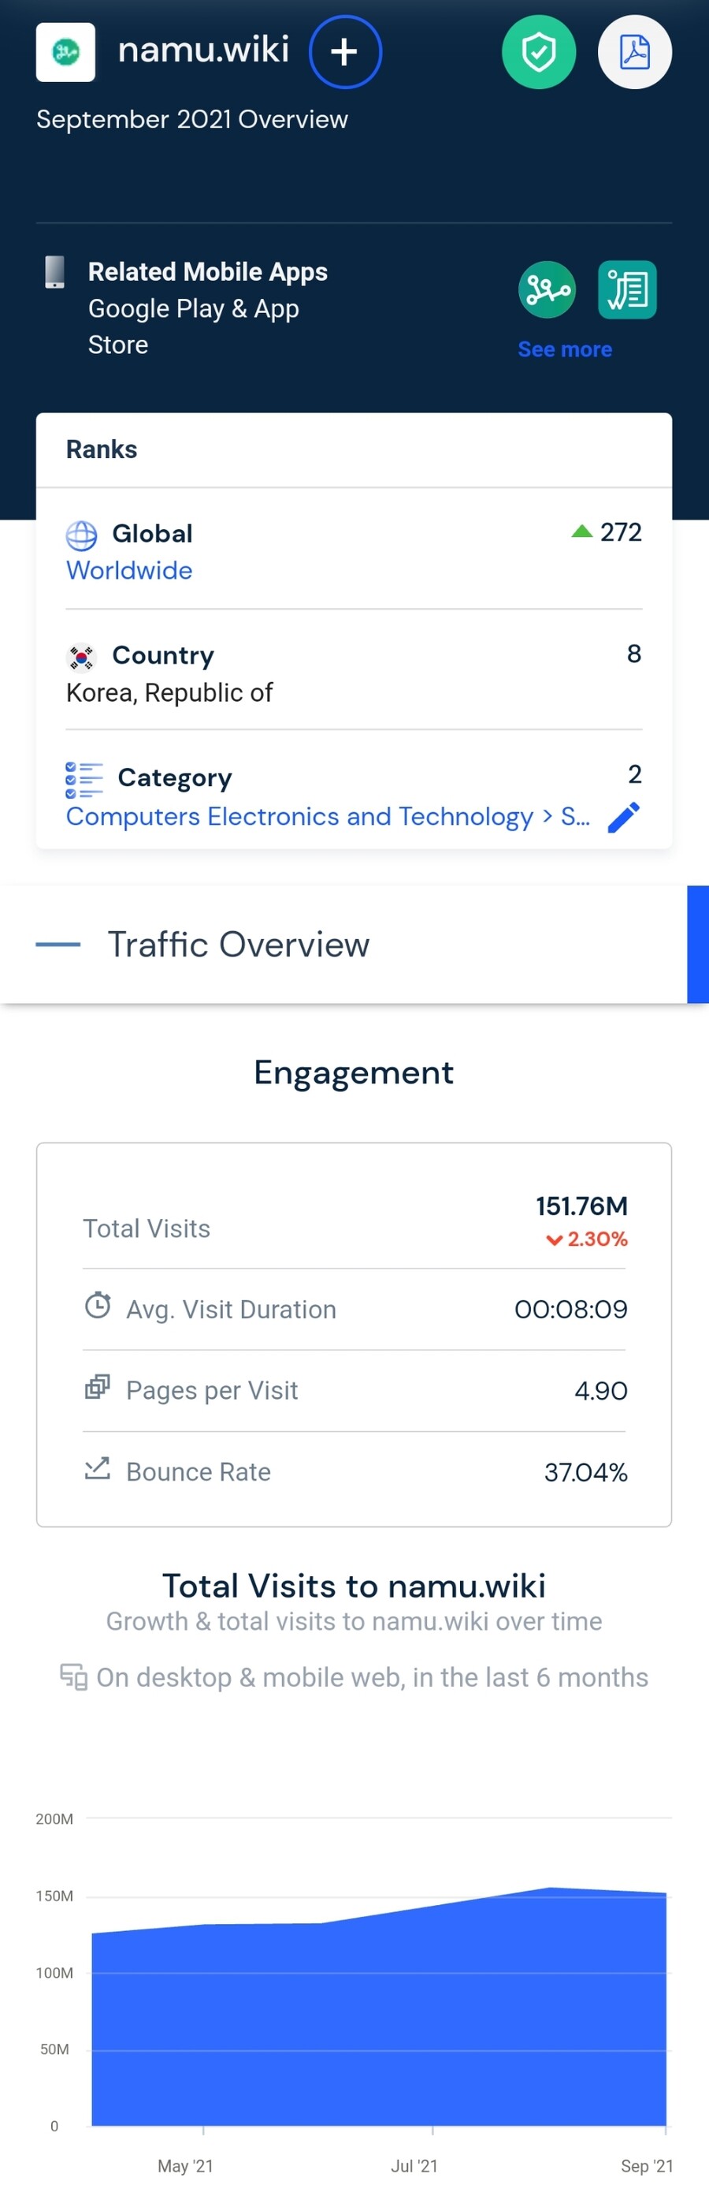Download the PDF report icon
This screenshot has height=2196, width=709.
tap(635, 52)
